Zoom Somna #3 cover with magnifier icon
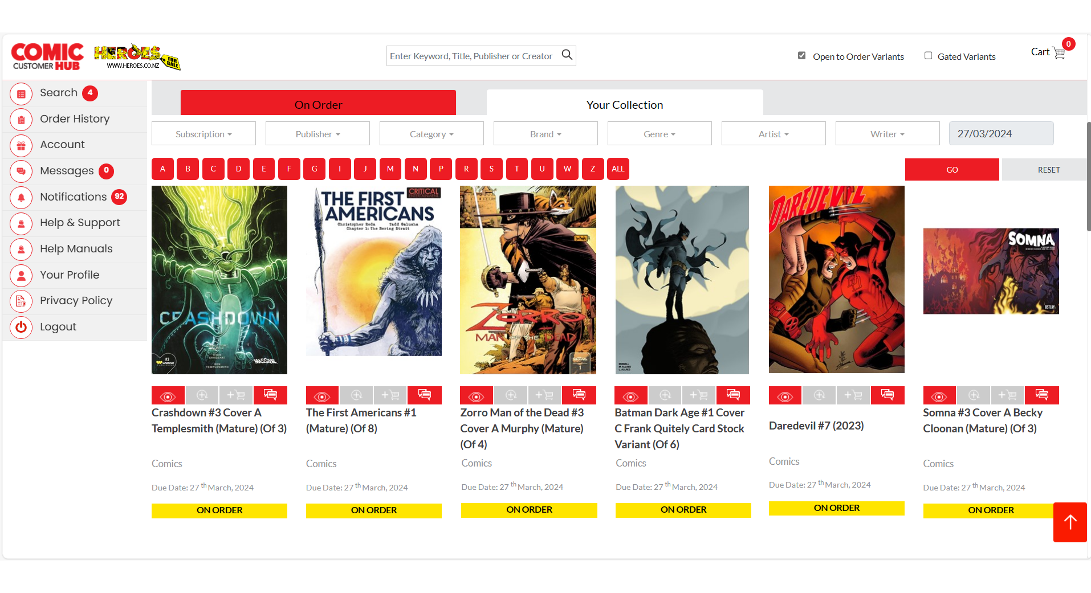The height and width of the screenshot is (593, 1091). [x=974, y=395]
